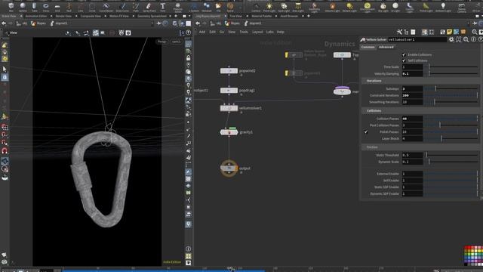Switch to Material Palette pane tab

tap(262, 16)
